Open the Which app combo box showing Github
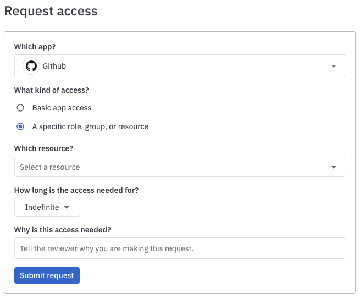Viewport: 359px width, 299px height. tap(179, 66)
